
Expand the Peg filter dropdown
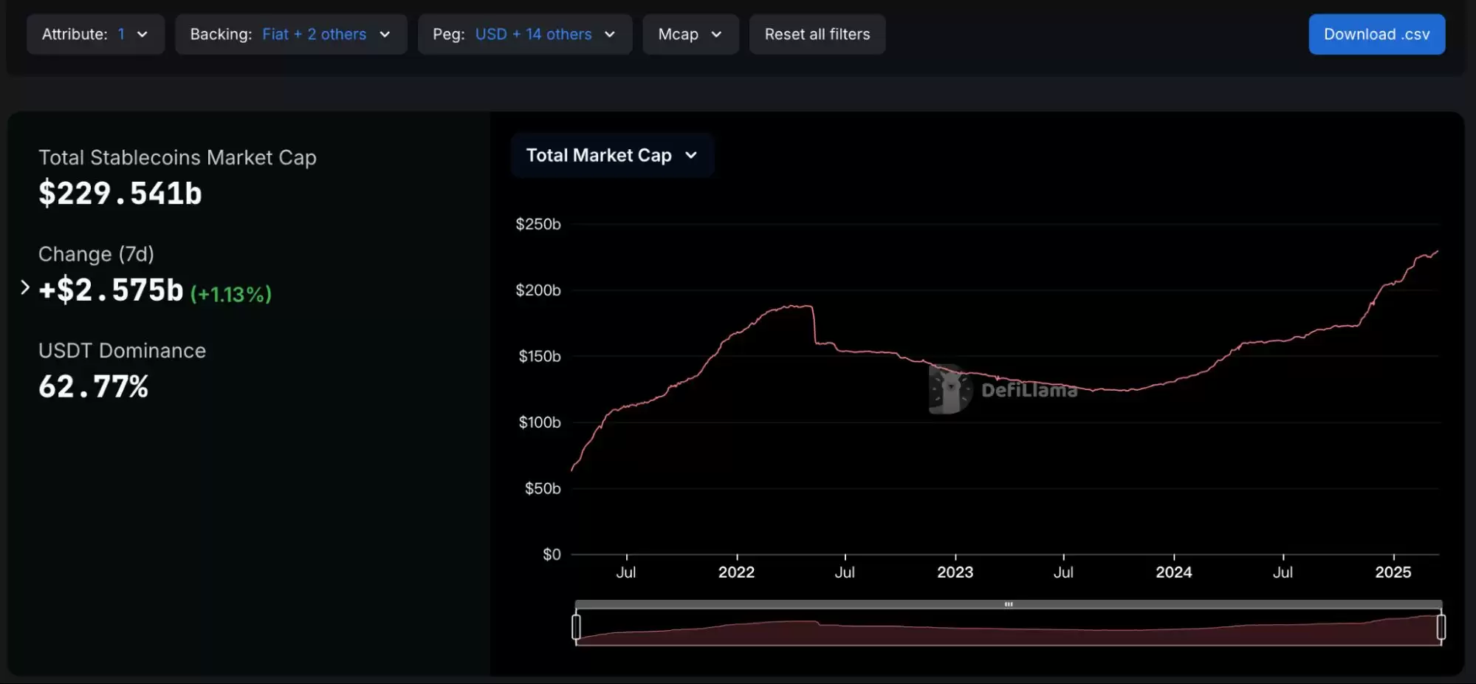[524, 35]
